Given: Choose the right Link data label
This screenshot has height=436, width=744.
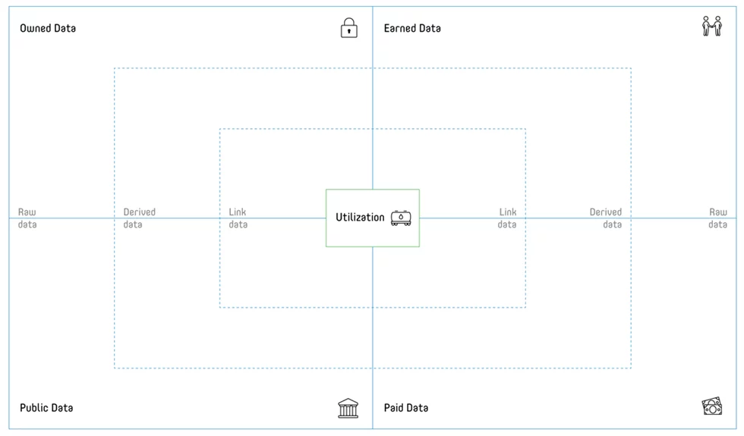Looking at the screenshot, I should pyautogui.click(x=507, y=218).
